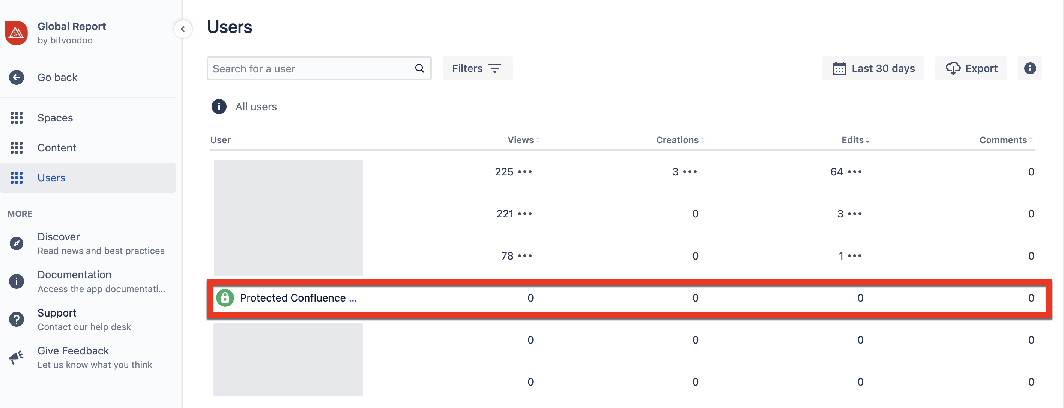Click the Discover compass icon

(x=17, y=243)
